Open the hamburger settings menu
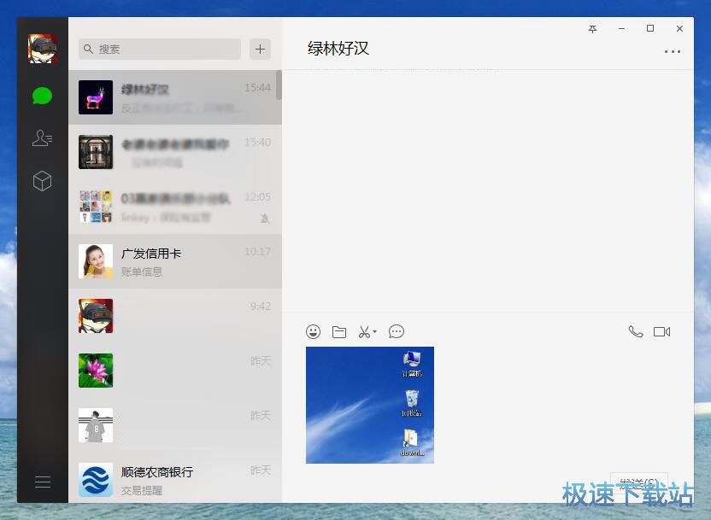Viewport: 711px width, 520px height. point(42,482)
